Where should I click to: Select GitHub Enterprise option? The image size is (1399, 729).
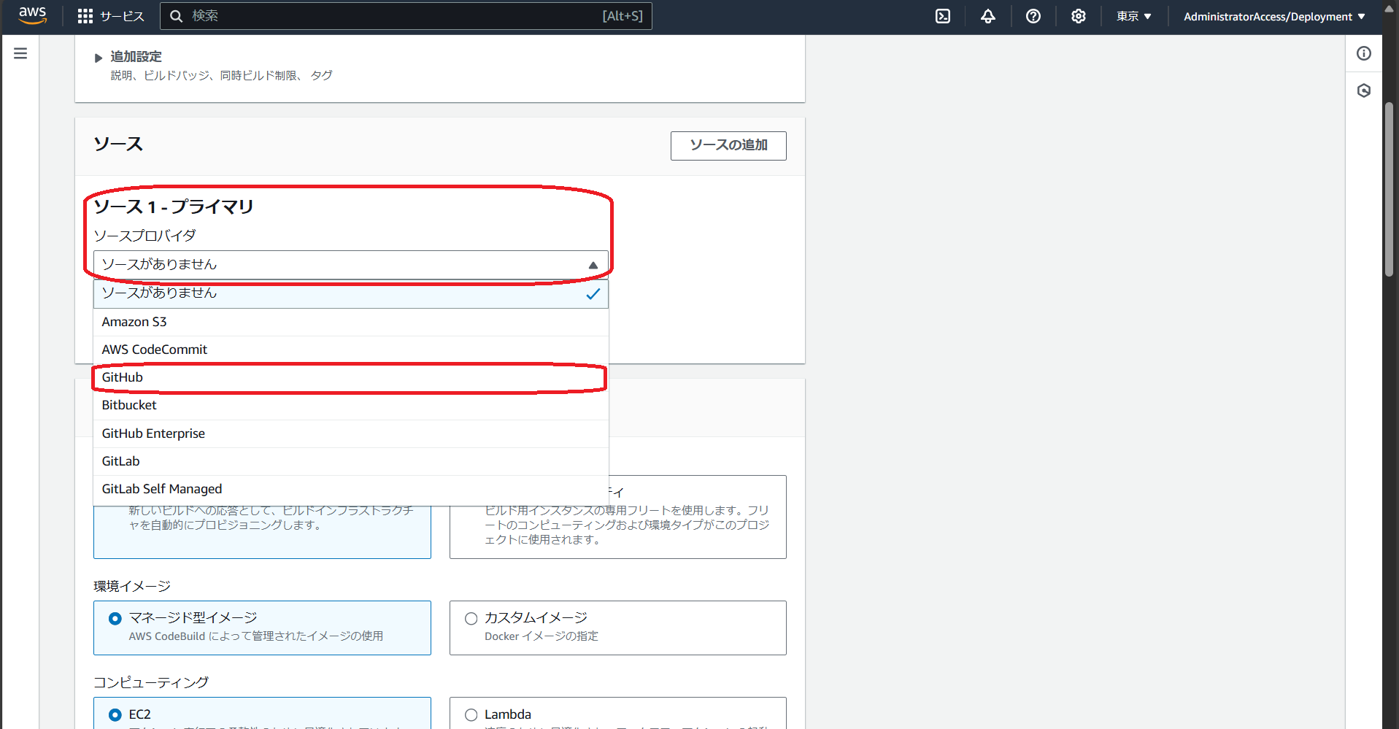click(351, 433)
